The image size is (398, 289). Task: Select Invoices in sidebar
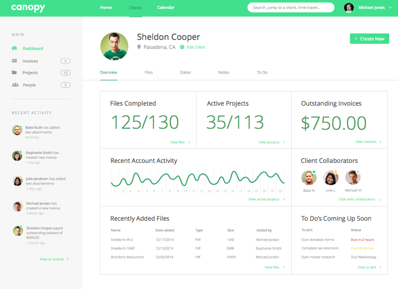tap(30, 61)
